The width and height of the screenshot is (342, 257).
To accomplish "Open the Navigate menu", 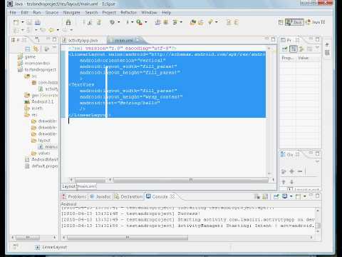I will coord(71,12).
